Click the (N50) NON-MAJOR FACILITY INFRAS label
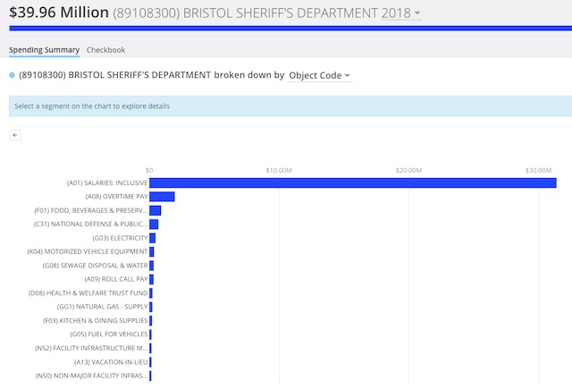 (x=91, y=376)
